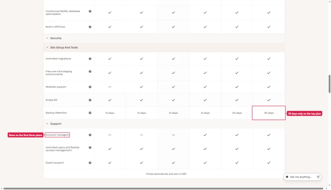Click 'Continuous MySQL database optimization' label
The image size is (331, 190).
pyautogui.click(x=63, y=13)
